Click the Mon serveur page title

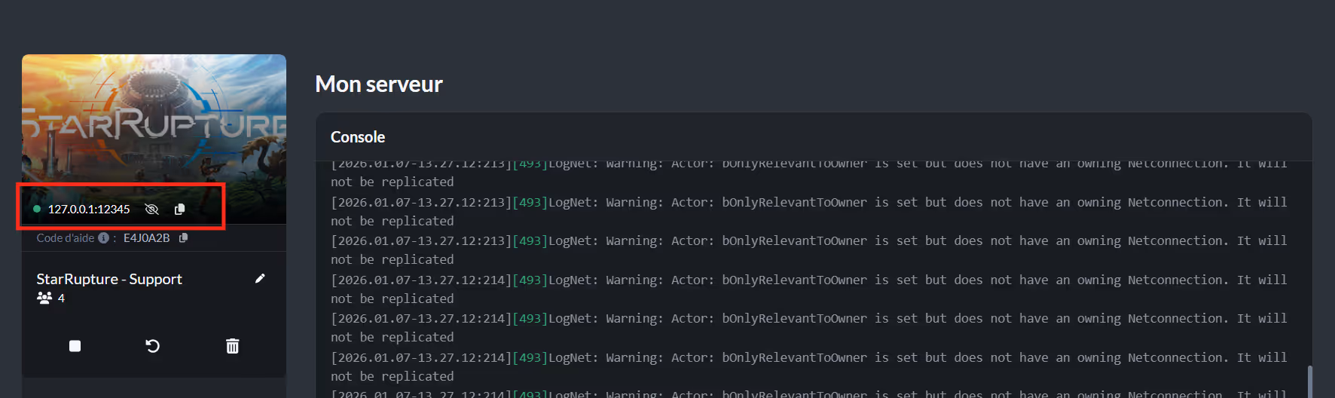click(379, 84)
